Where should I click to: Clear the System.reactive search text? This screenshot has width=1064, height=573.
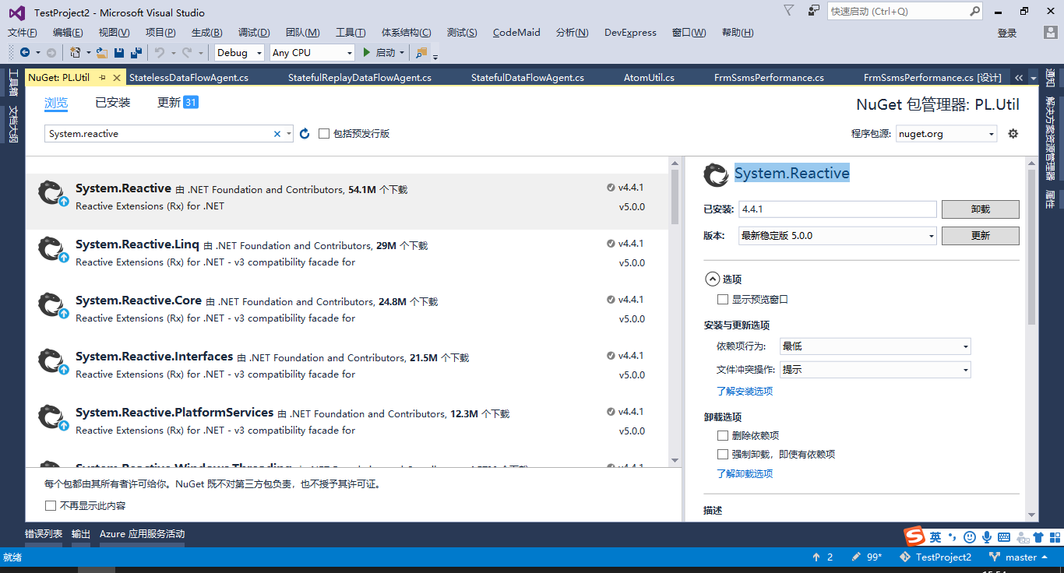click(277, 134)
